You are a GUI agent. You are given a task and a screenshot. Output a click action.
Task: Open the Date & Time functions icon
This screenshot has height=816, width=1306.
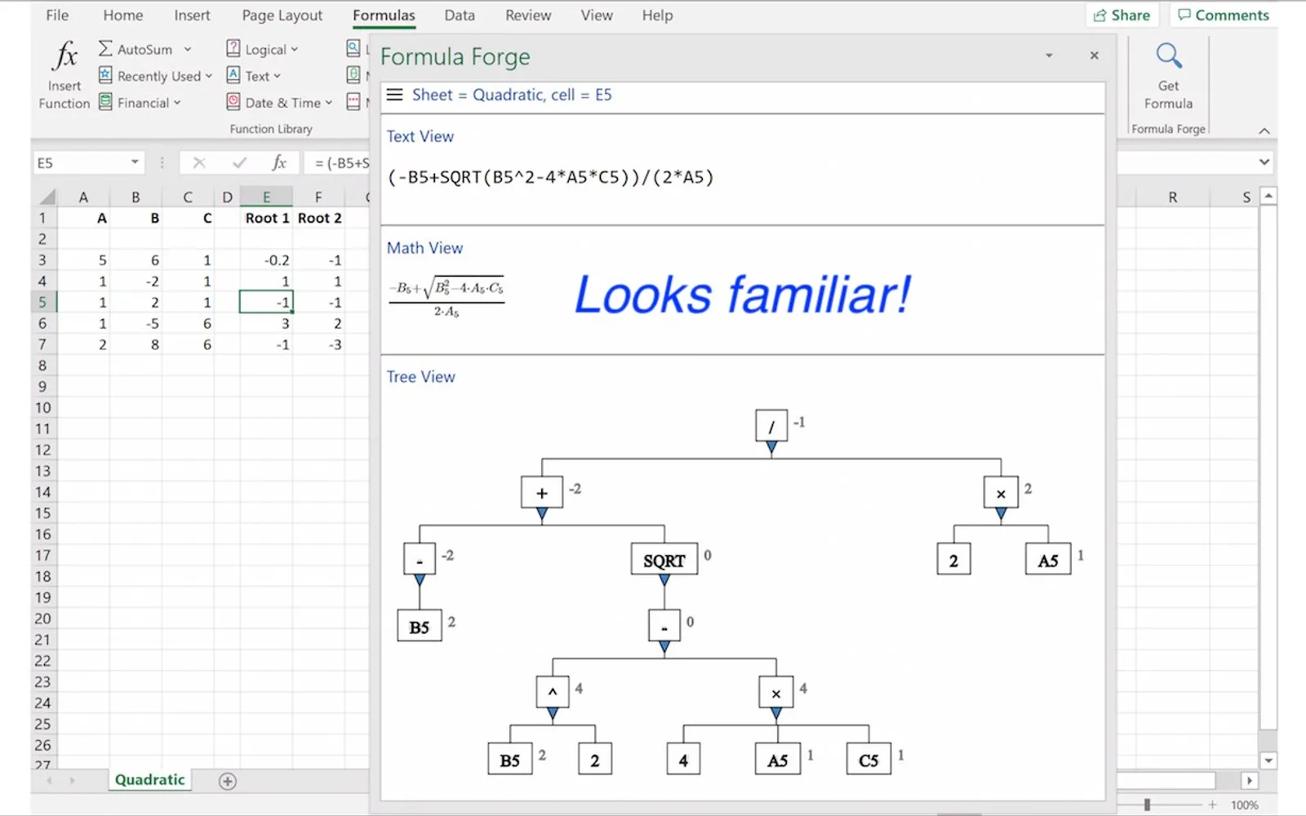[233, 102]
